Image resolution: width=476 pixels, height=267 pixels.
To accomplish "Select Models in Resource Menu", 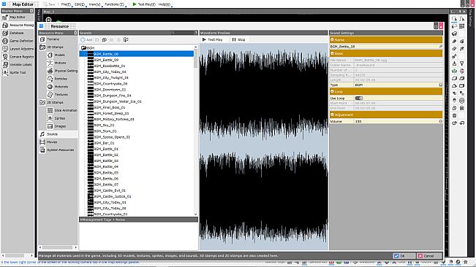I will point(61,55).
